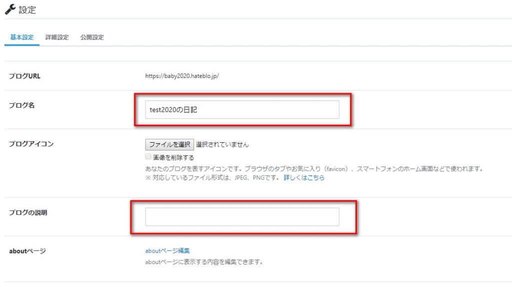The image size is (512, 284).
Task: Select the ブログアイコン row label
Action: pos(31,144)
